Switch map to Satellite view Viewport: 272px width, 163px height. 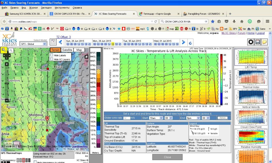67,50
